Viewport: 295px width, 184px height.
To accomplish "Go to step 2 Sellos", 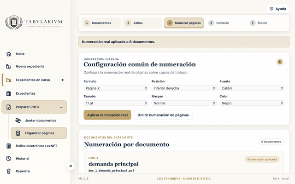I will coord(142,23).
